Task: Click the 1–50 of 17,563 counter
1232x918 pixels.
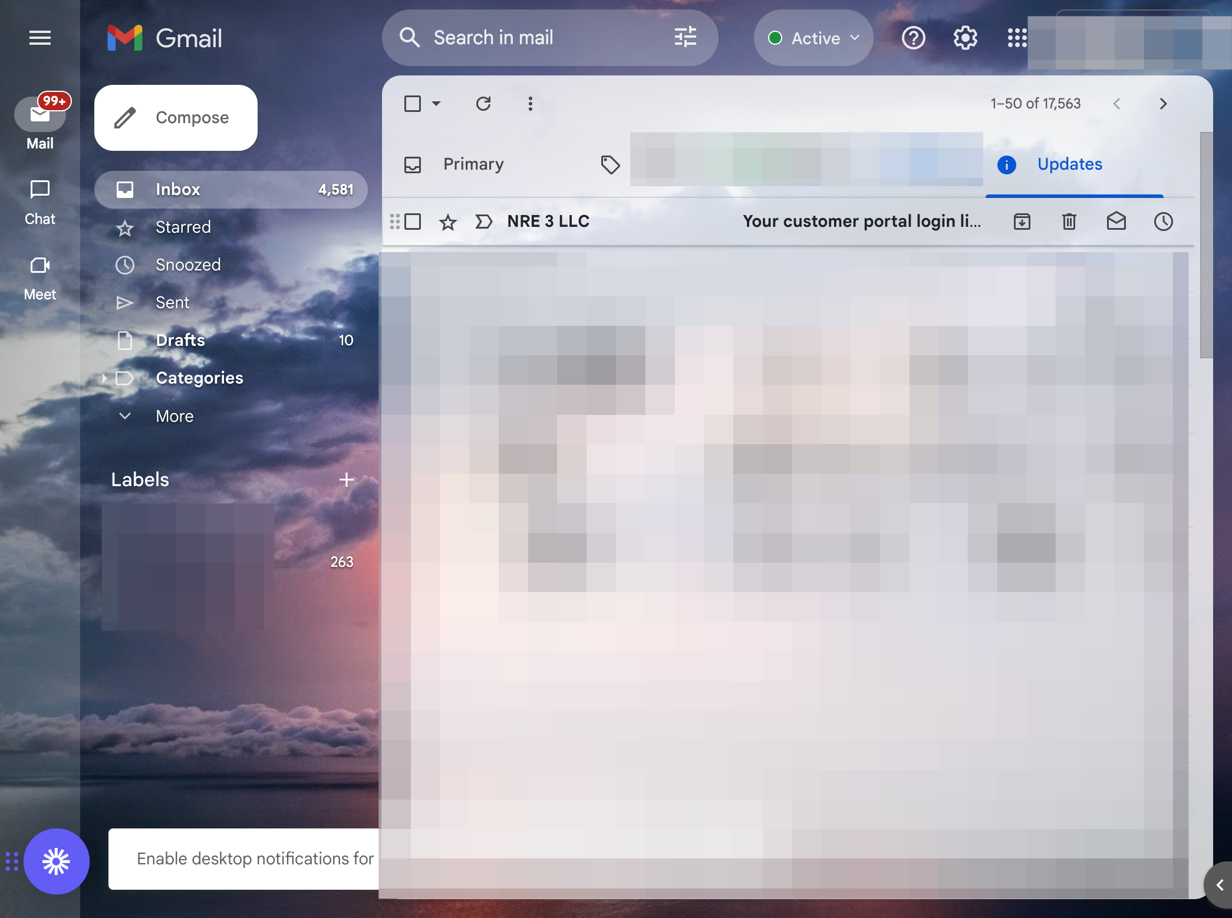Action: 1035,104
